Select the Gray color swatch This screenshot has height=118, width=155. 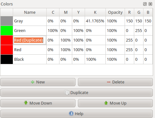7,21
